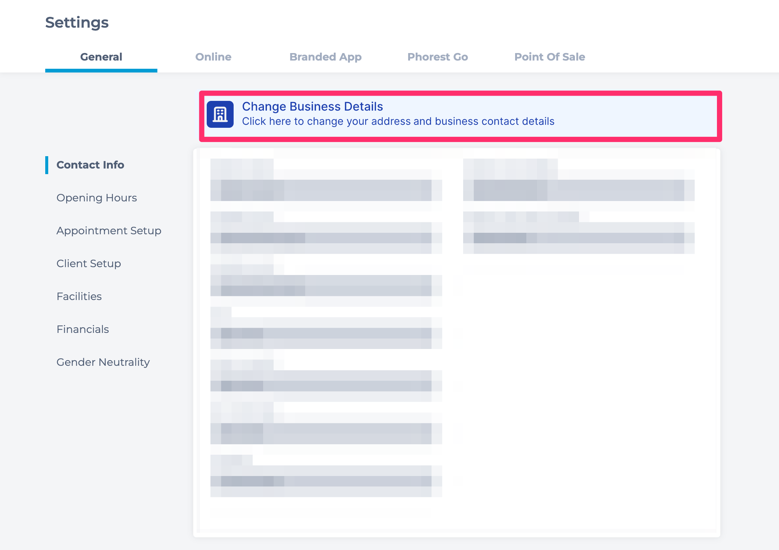Screen dimensions: 779x550
Task: Click the second blurred field in right column
Action: coord(579,238)
